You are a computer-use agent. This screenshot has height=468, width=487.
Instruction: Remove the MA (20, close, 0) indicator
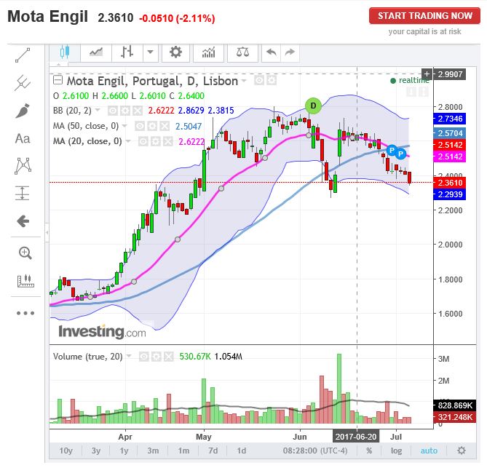click(x=168, y=142)
